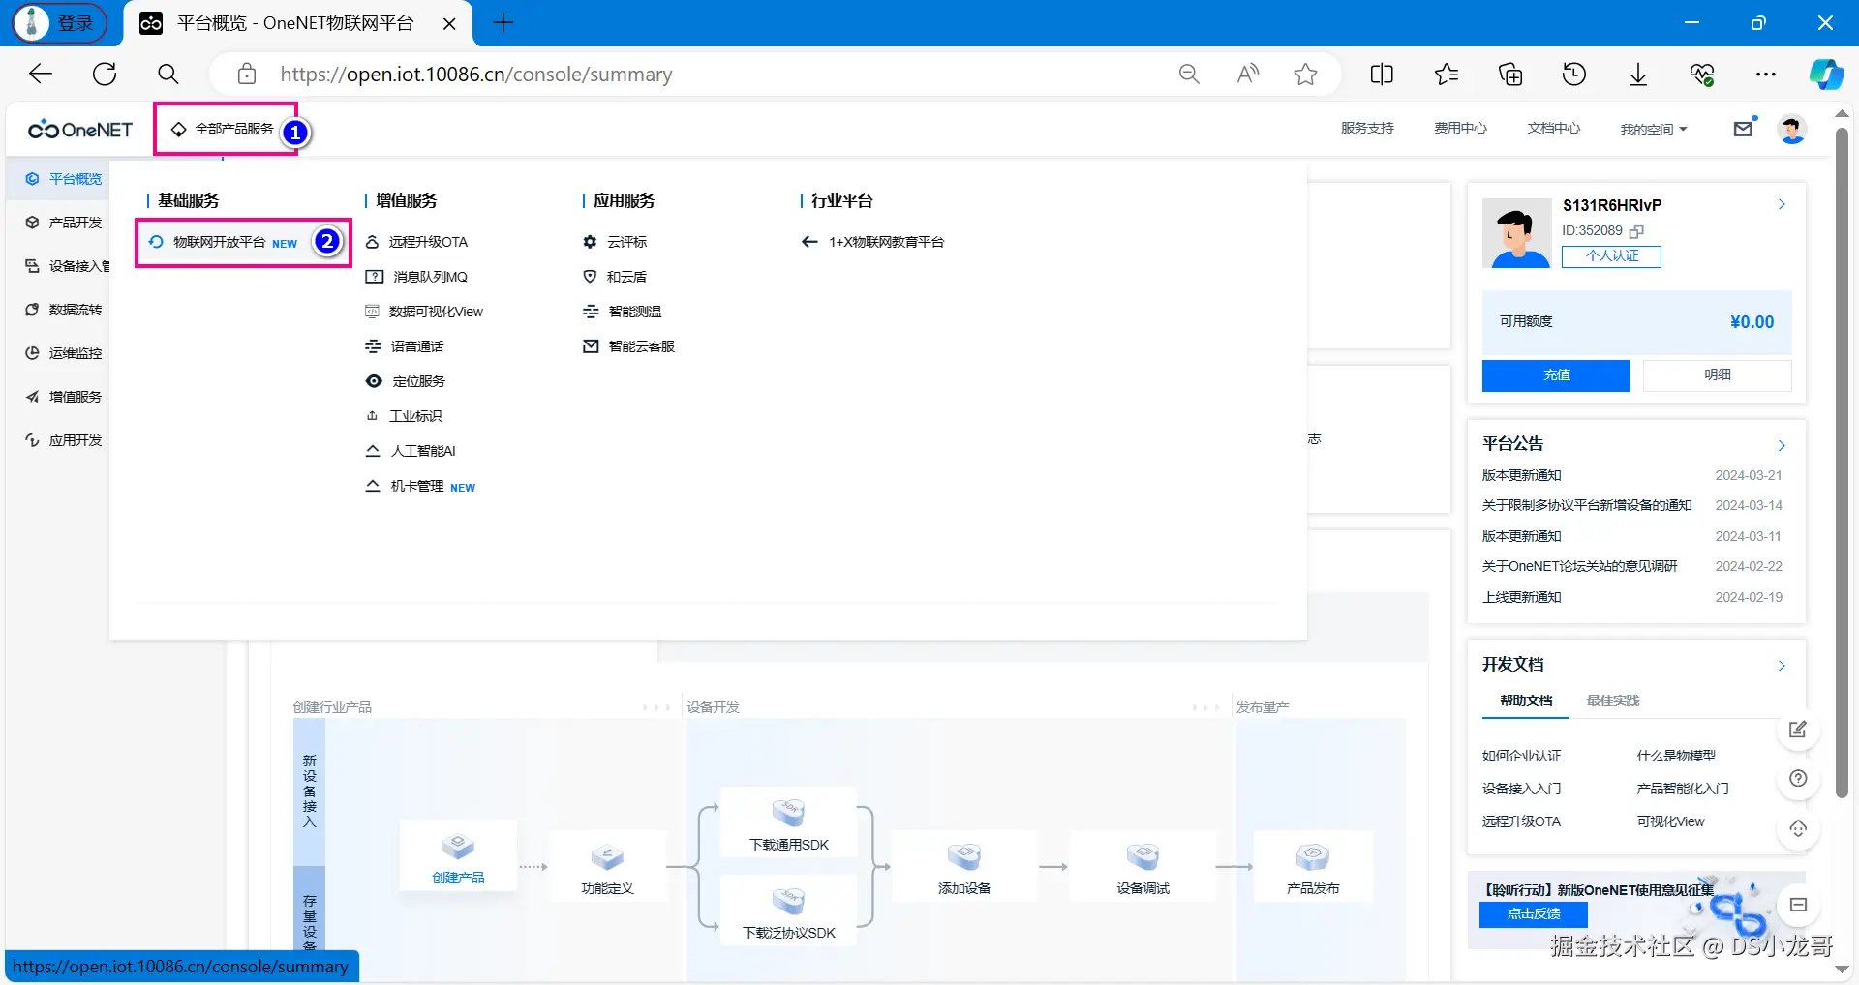Expand 我的空间 dropdown
The width and height of the screenshot is (1859, 985).
(1654, 129)
